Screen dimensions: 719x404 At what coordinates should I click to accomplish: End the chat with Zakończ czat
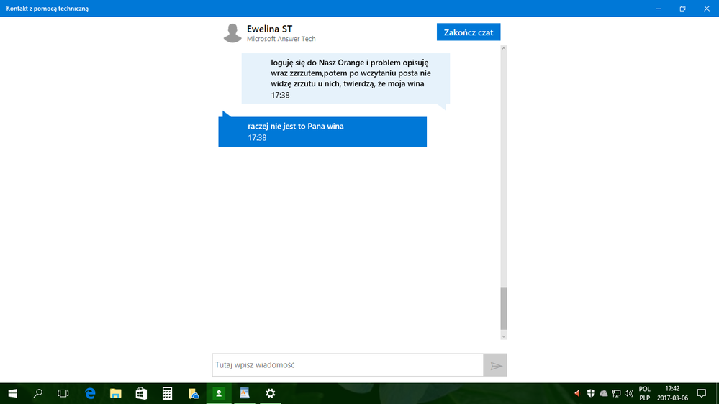[468, 32]
